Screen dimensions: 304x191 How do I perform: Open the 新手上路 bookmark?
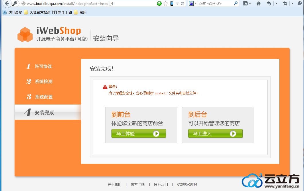click(62, 12)
